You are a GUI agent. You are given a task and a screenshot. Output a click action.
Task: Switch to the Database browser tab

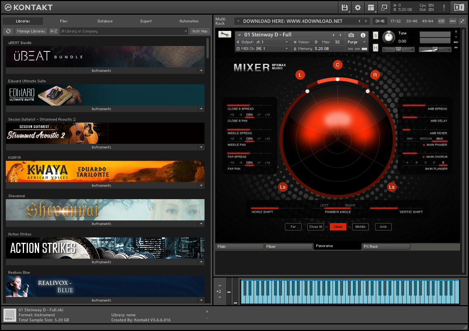105,21
